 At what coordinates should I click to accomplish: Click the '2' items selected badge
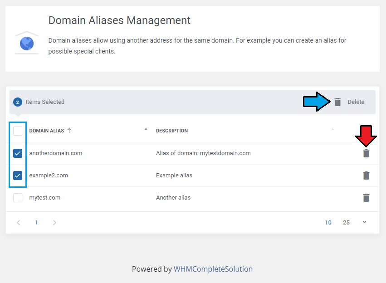(18, 102)
